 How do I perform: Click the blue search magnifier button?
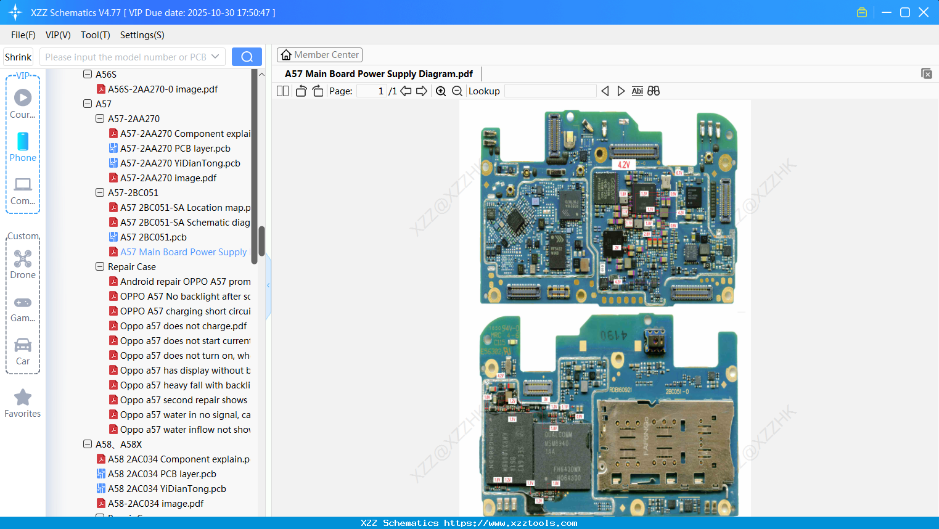tap(247, 56)
